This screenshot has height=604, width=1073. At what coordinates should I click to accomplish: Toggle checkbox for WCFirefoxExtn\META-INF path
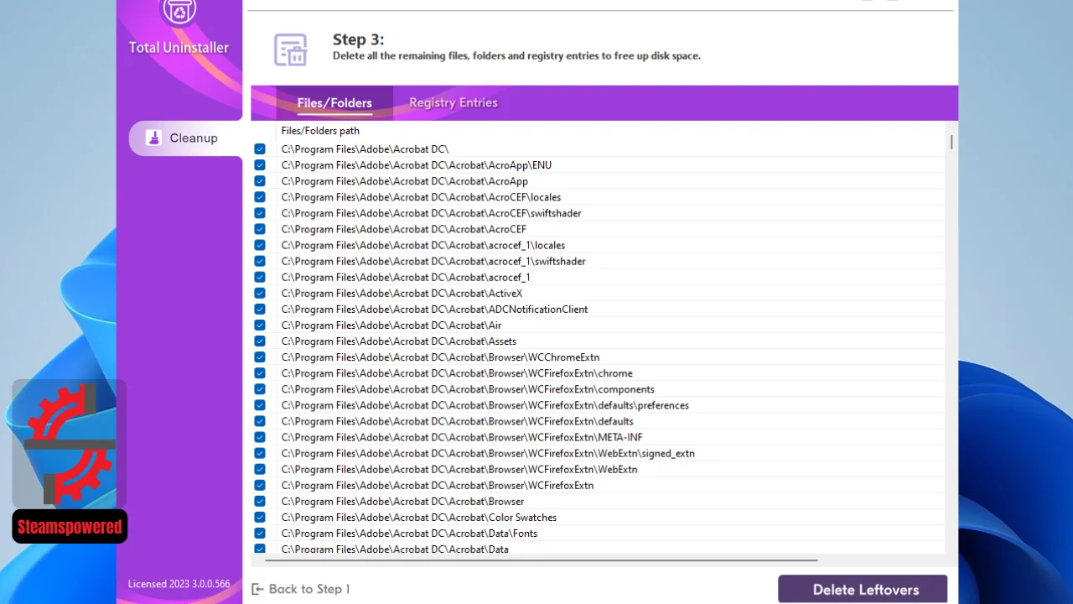click(260, 437)
